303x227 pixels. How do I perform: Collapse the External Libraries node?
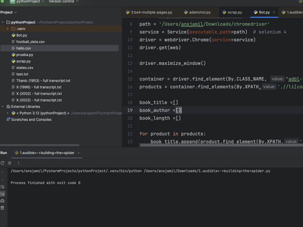tap(2, 107)
